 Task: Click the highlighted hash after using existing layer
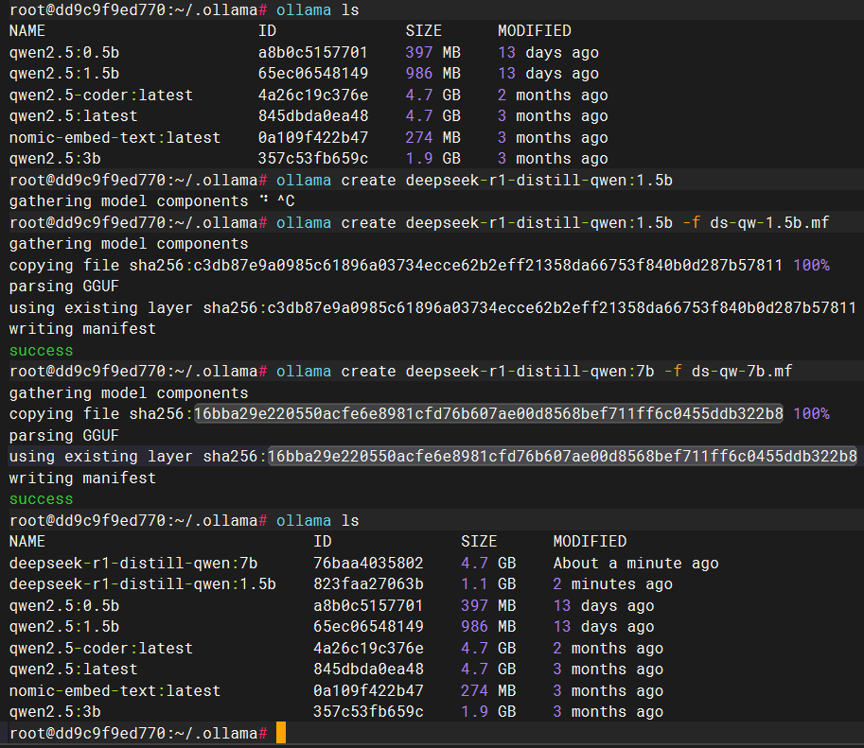click(x=562, y=457)
